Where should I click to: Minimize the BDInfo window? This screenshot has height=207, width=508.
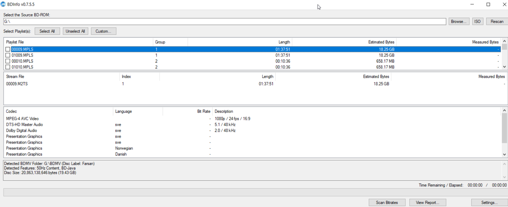coord(472,4)
